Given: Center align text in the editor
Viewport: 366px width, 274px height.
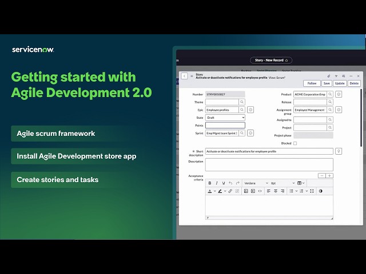Looking at the screenshot, I should (276, 191).
